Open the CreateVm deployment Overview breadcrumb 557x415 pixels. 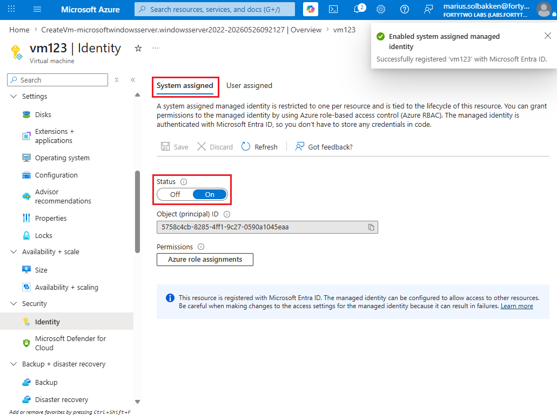pyautogui.click(x=181, y=30)
